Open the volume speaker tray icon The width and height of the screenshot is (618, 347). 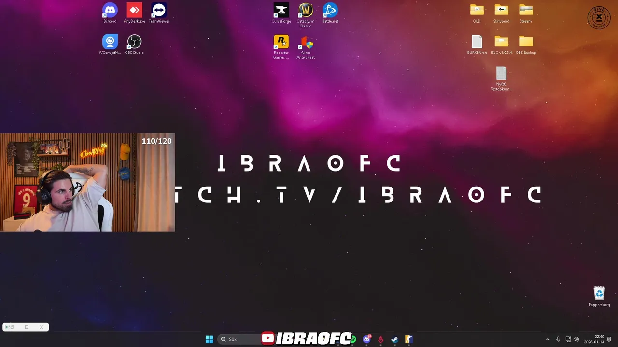pyautogui.click(x=576, y=339)
